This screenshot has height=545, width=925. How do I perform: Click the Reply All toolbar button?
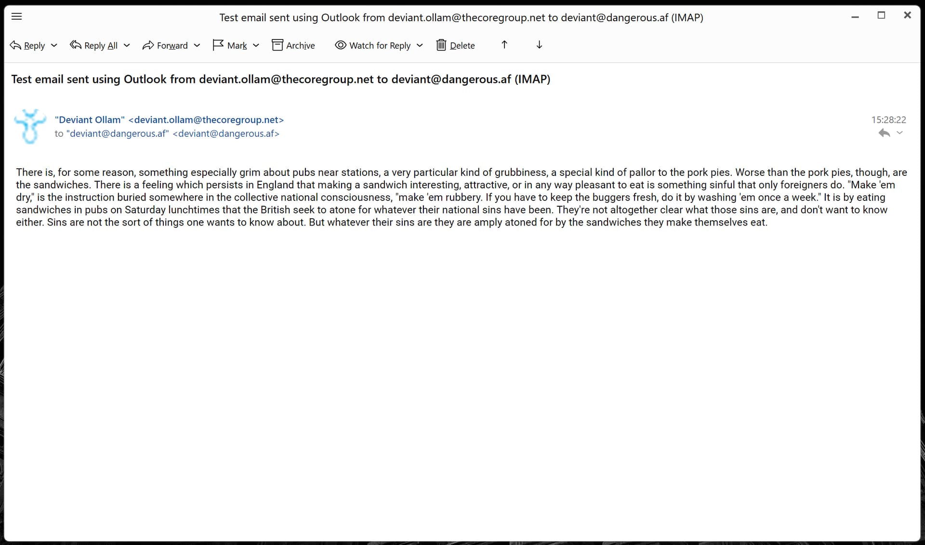(x=94, y=45)
